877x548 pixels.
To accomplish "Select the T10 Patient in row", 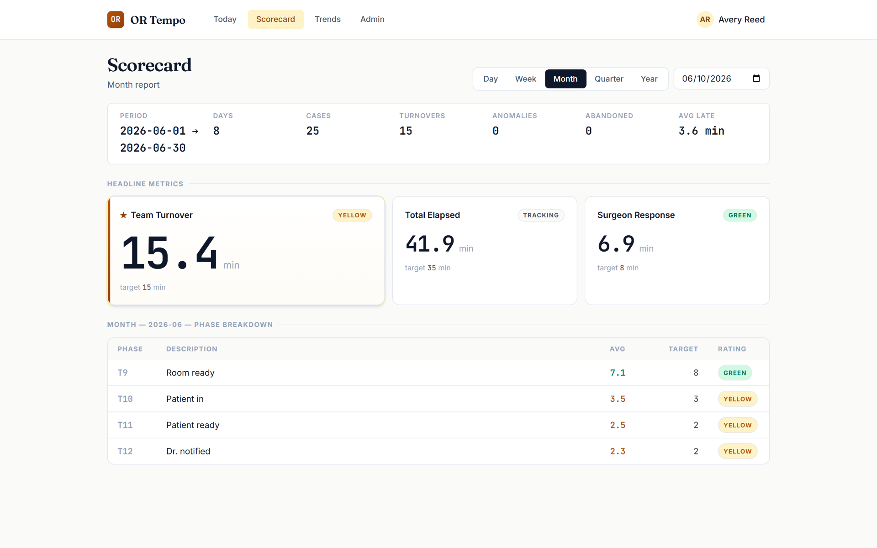I will [438, 399].
